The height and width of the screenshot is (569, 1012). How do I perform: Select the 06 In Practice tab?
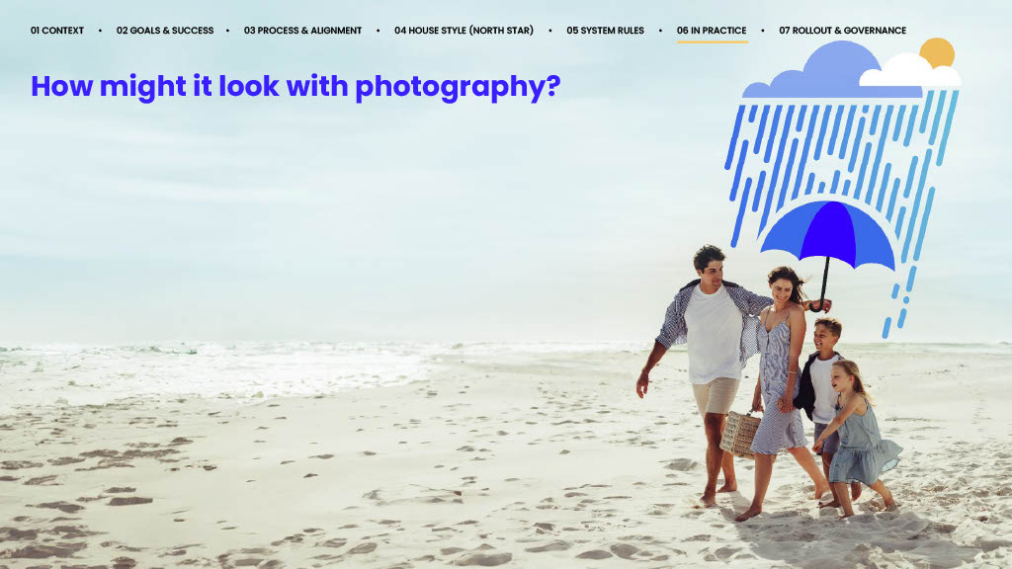tap(712, 31)
